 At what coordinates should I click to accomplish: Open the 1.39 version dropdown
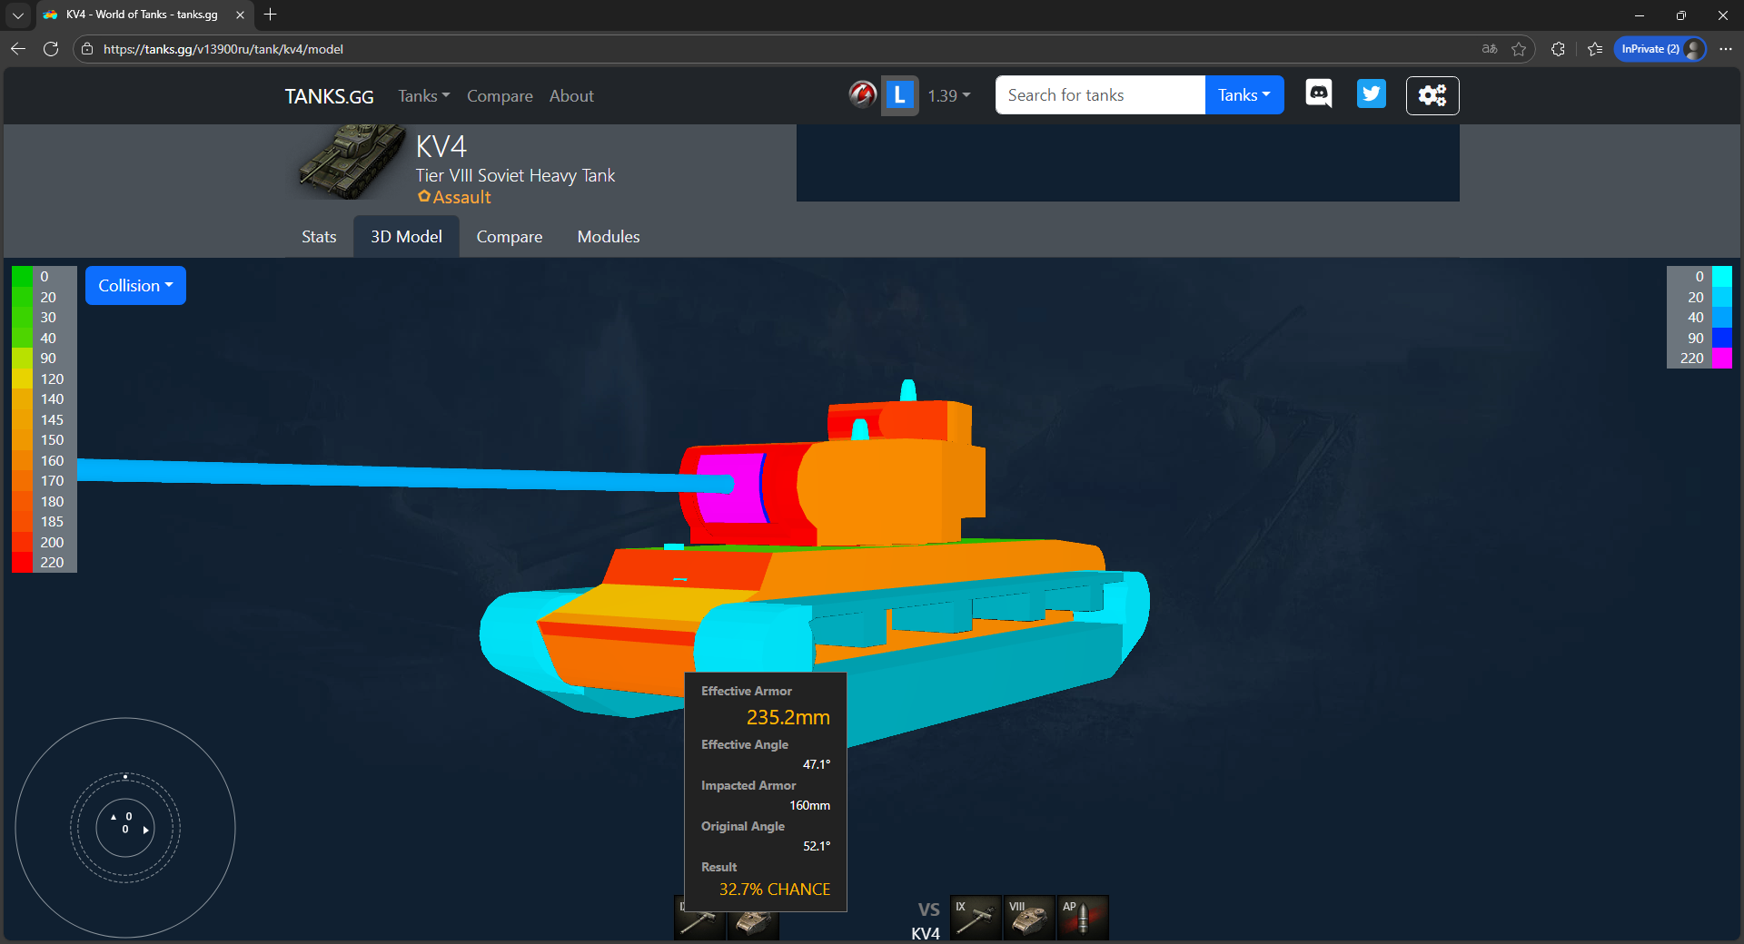coord(949,95)
